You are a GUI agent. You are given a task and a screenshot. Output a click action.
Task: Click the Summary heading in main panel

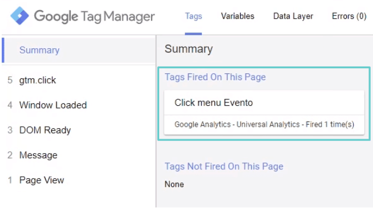coord(189,49)
